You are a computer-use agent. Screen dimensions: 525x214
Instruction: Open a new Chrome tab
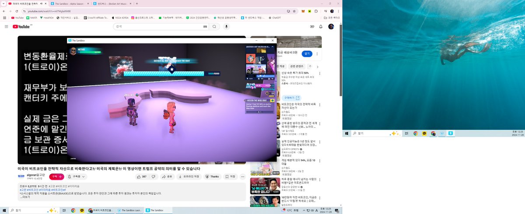(137, 3)
